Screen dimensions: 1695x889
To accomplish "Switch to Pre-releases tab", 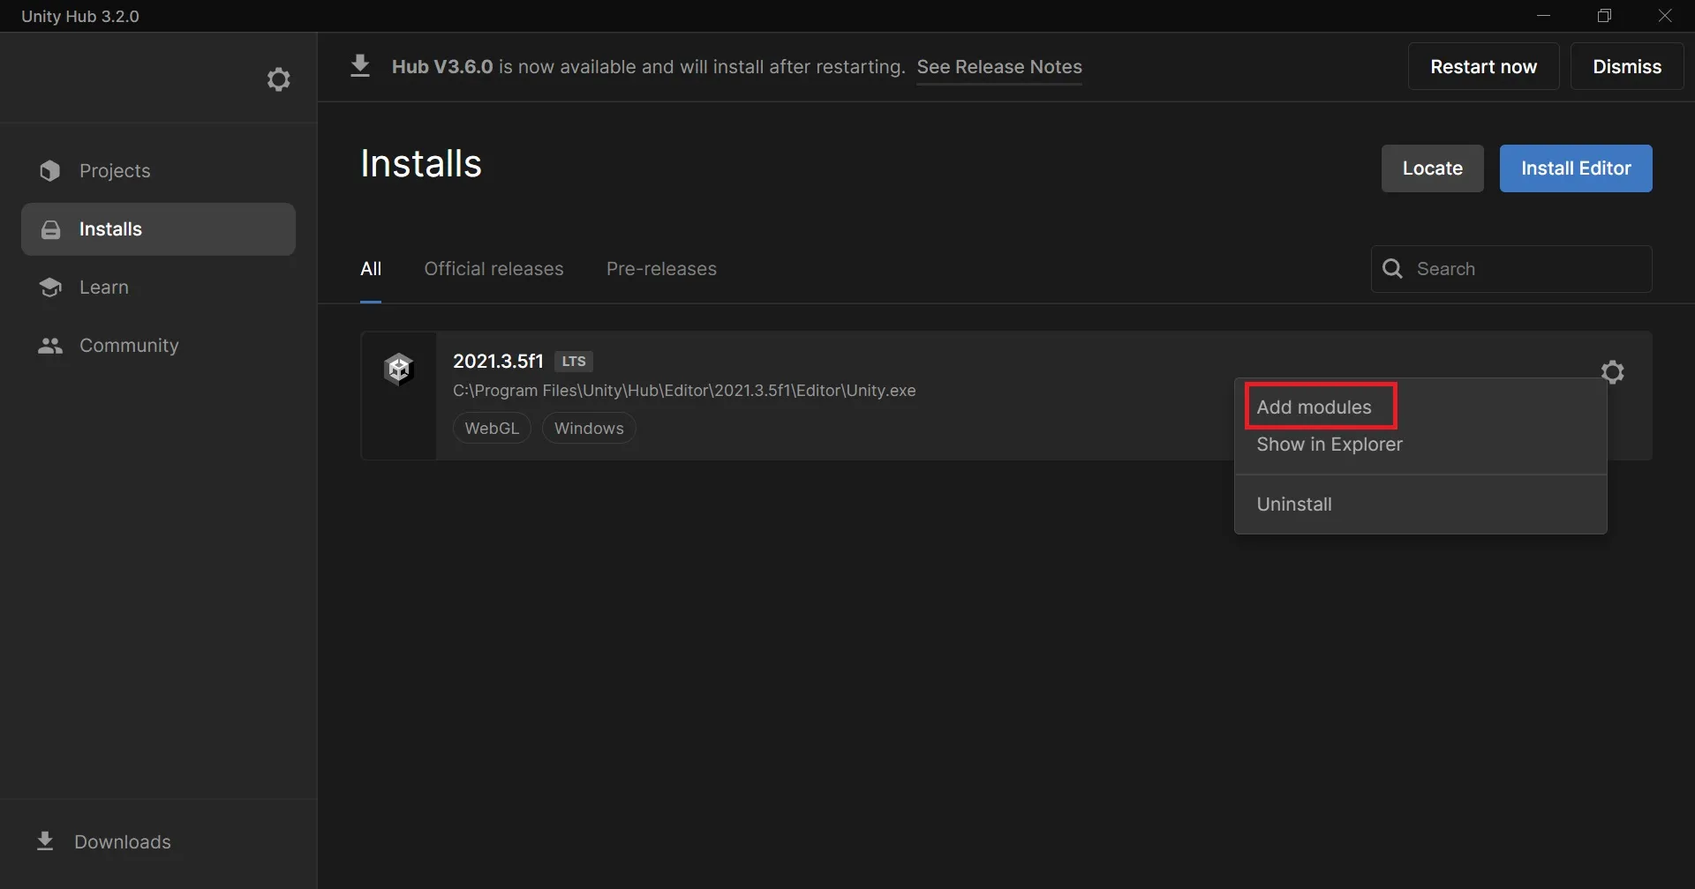I will [x=661, y=269].
